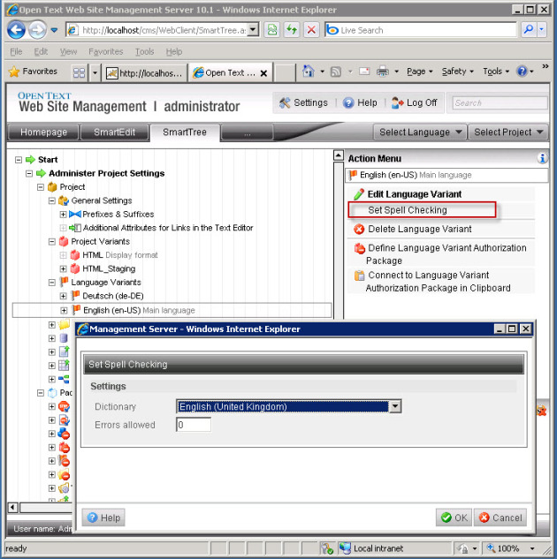
Task: Click the status bar zoom magnifier icon
Action: 491,548
